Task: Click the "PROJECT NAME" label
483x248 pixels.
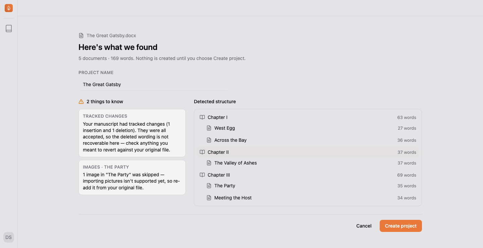Action: point(96,72)
